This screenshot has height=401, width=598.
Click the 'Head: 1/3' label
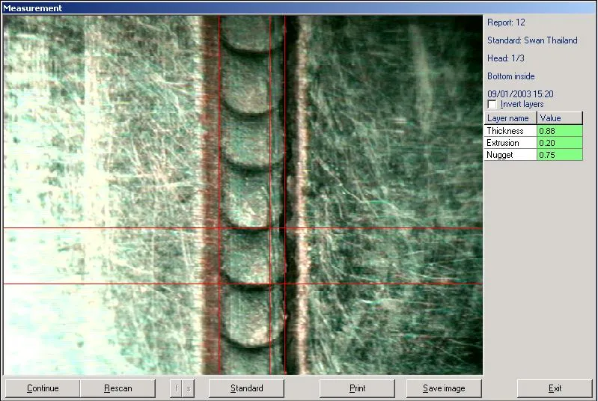click(506, 58)
